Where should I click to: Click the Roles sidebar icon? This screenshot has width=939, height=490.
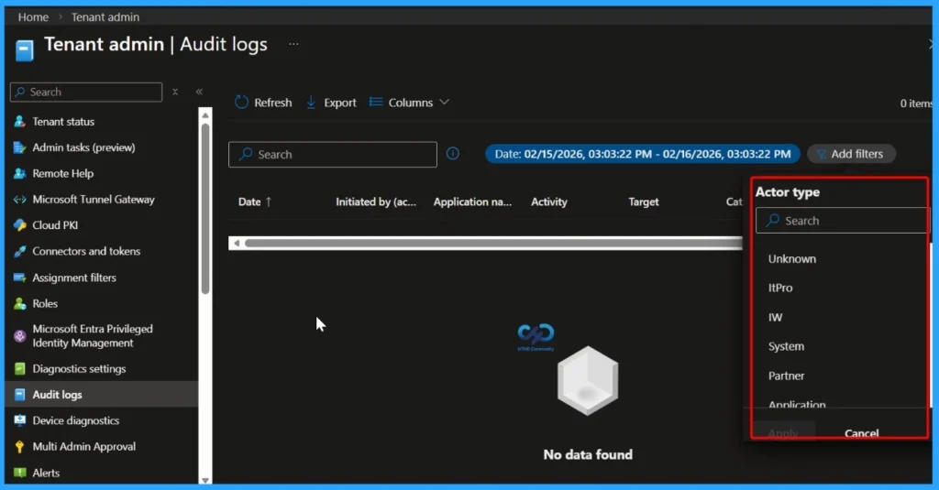click(x=19, y=303)
